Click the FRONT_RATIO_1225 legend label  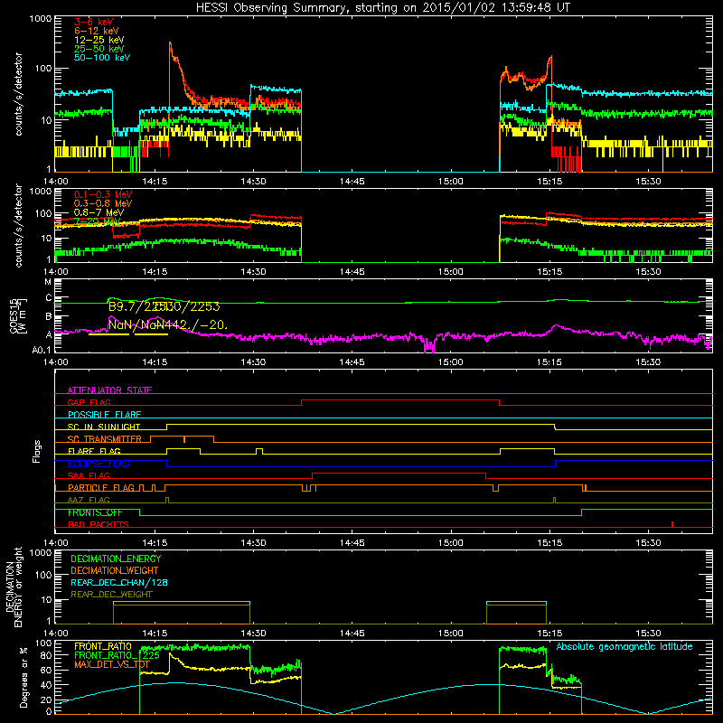[117, 655]
